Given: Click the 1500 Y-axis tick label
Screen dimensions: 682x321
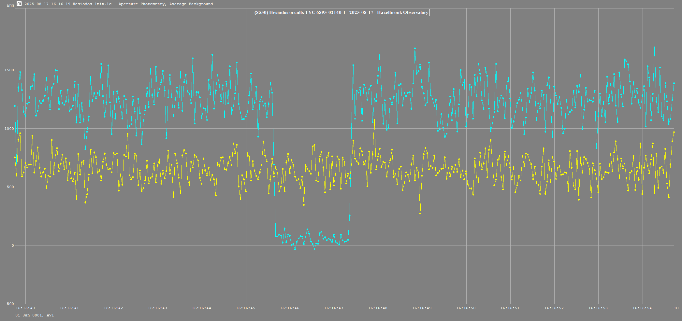Looking at the screenshot, I should click(9, 70).
